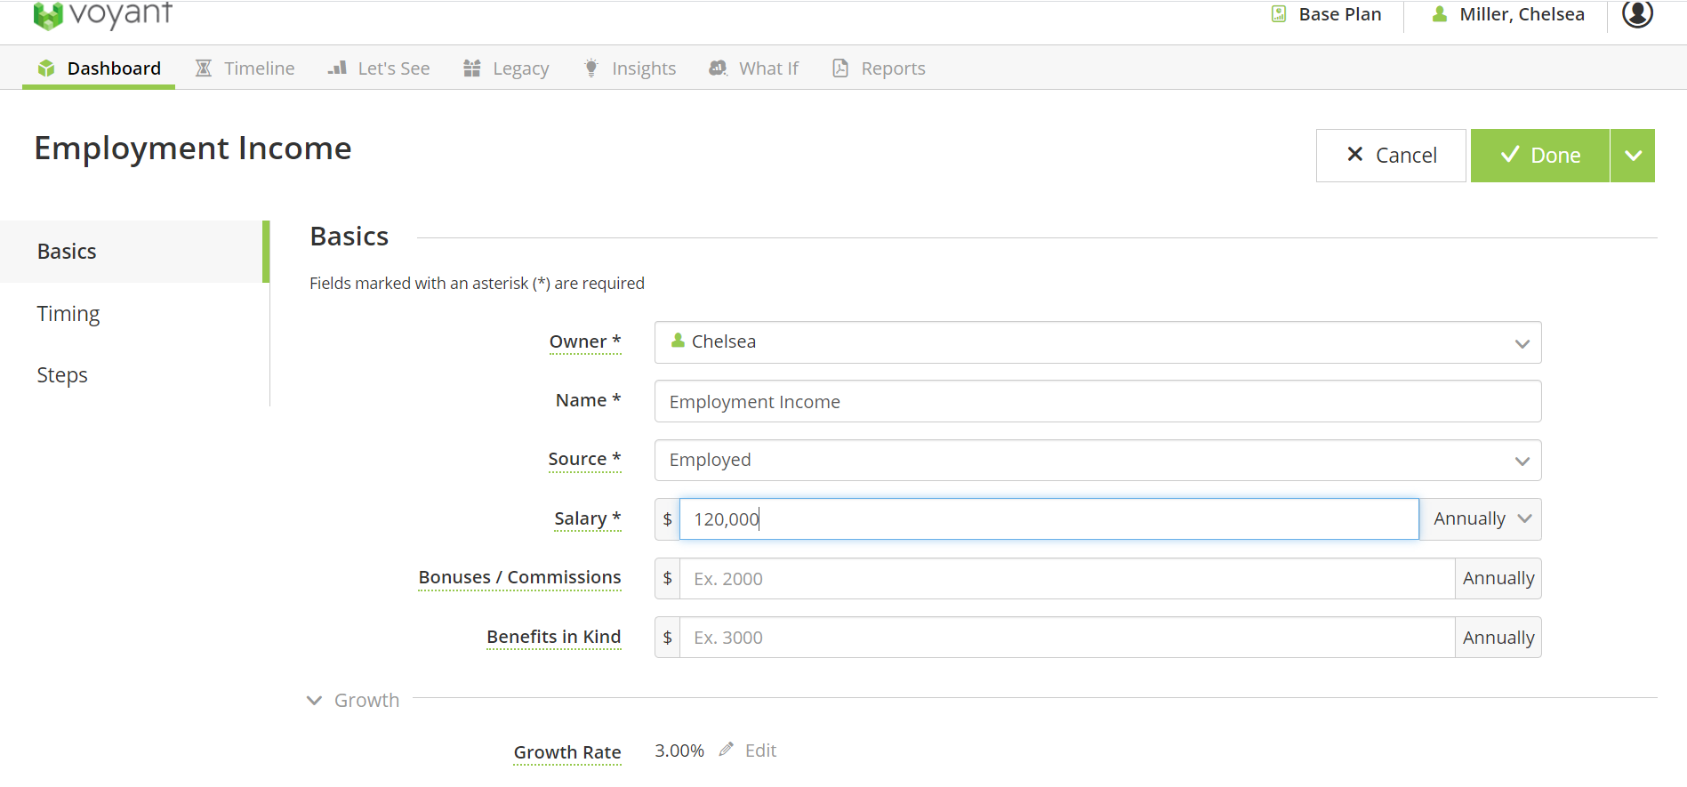Open the Dashboard tab
The height and width of the screenshot is (787, 1687).
click(99, 68)
